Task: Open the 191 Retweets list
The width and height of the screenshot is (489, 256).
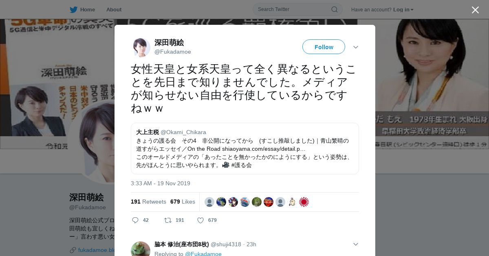Action: [148, 202]
